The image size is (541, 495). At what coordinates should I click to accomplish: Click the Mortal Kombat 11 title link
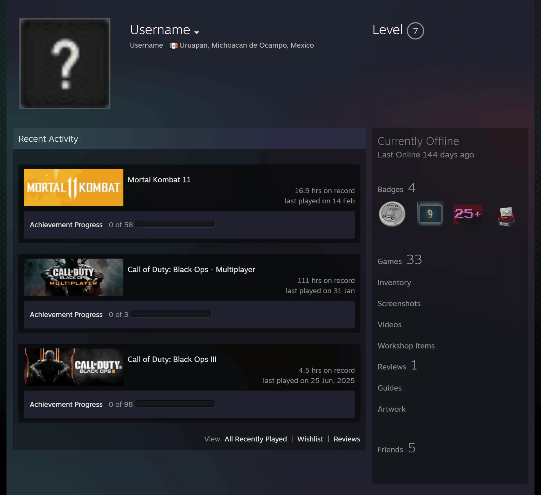click(x=159, y=180)
